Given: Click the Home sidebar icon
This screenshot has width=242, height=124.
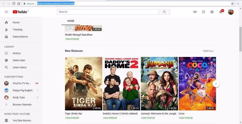Looking at the screenshot, I should click(6, 22).
